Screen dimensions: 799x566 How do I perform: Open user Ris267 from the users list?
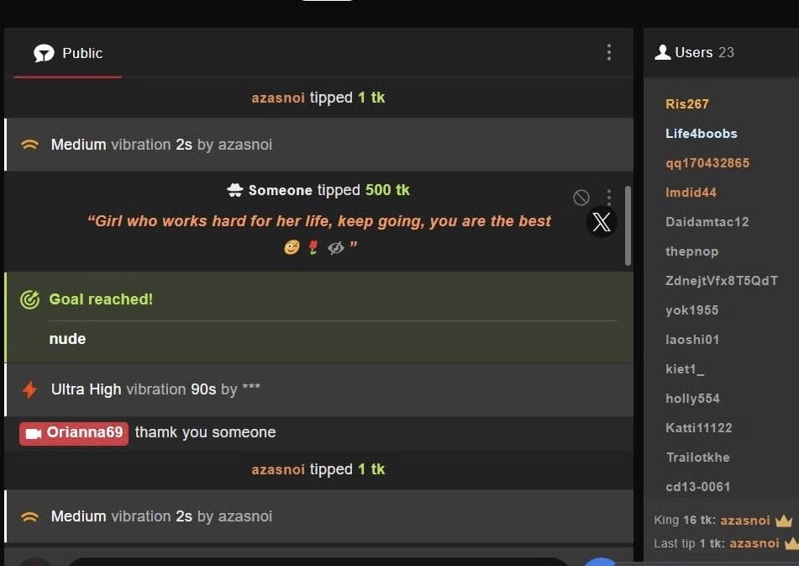tap(687, 104)
